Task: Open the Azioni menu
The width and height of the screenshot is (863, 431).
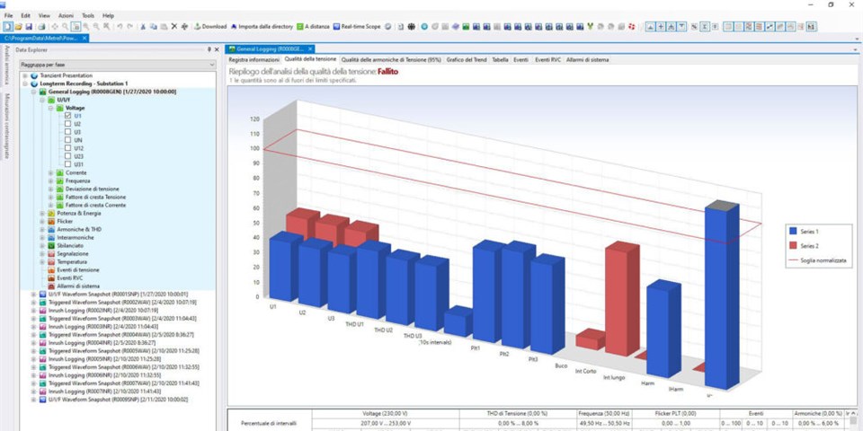Action: pyautogui.click(x=66, y=15)
